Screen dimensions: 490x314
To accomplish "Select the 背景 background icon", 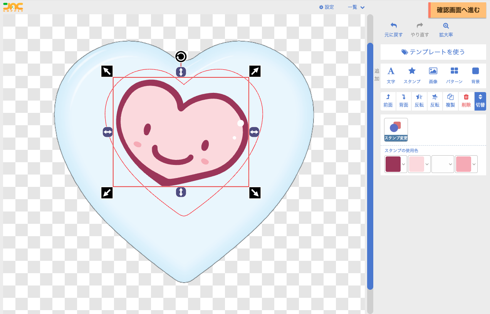I will pyautogui.click(x=475, y=75).
